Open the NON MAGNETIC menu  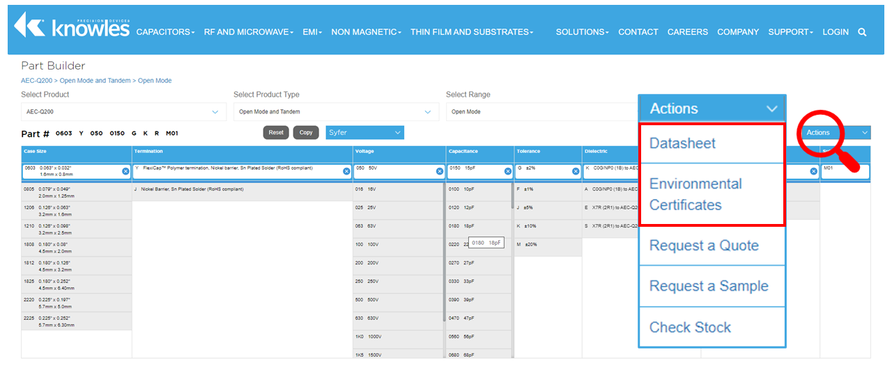(x=367, y=32)
